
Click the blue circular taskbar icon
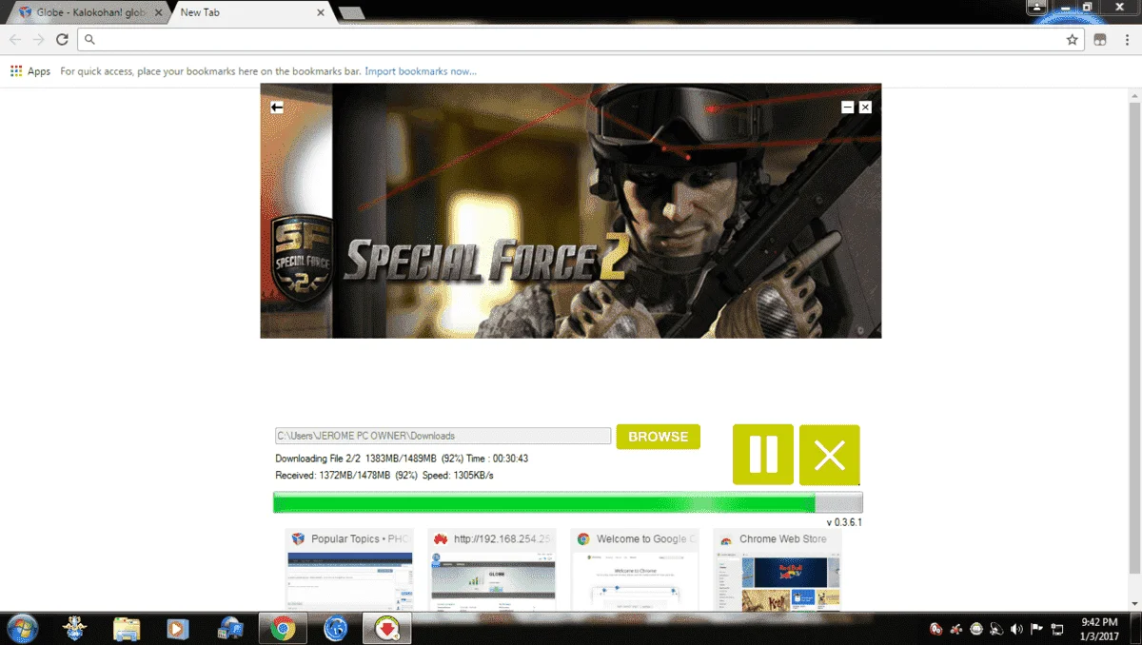tap(335, 628)
